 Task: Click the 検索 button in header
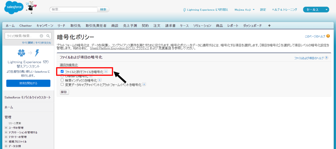103,9
